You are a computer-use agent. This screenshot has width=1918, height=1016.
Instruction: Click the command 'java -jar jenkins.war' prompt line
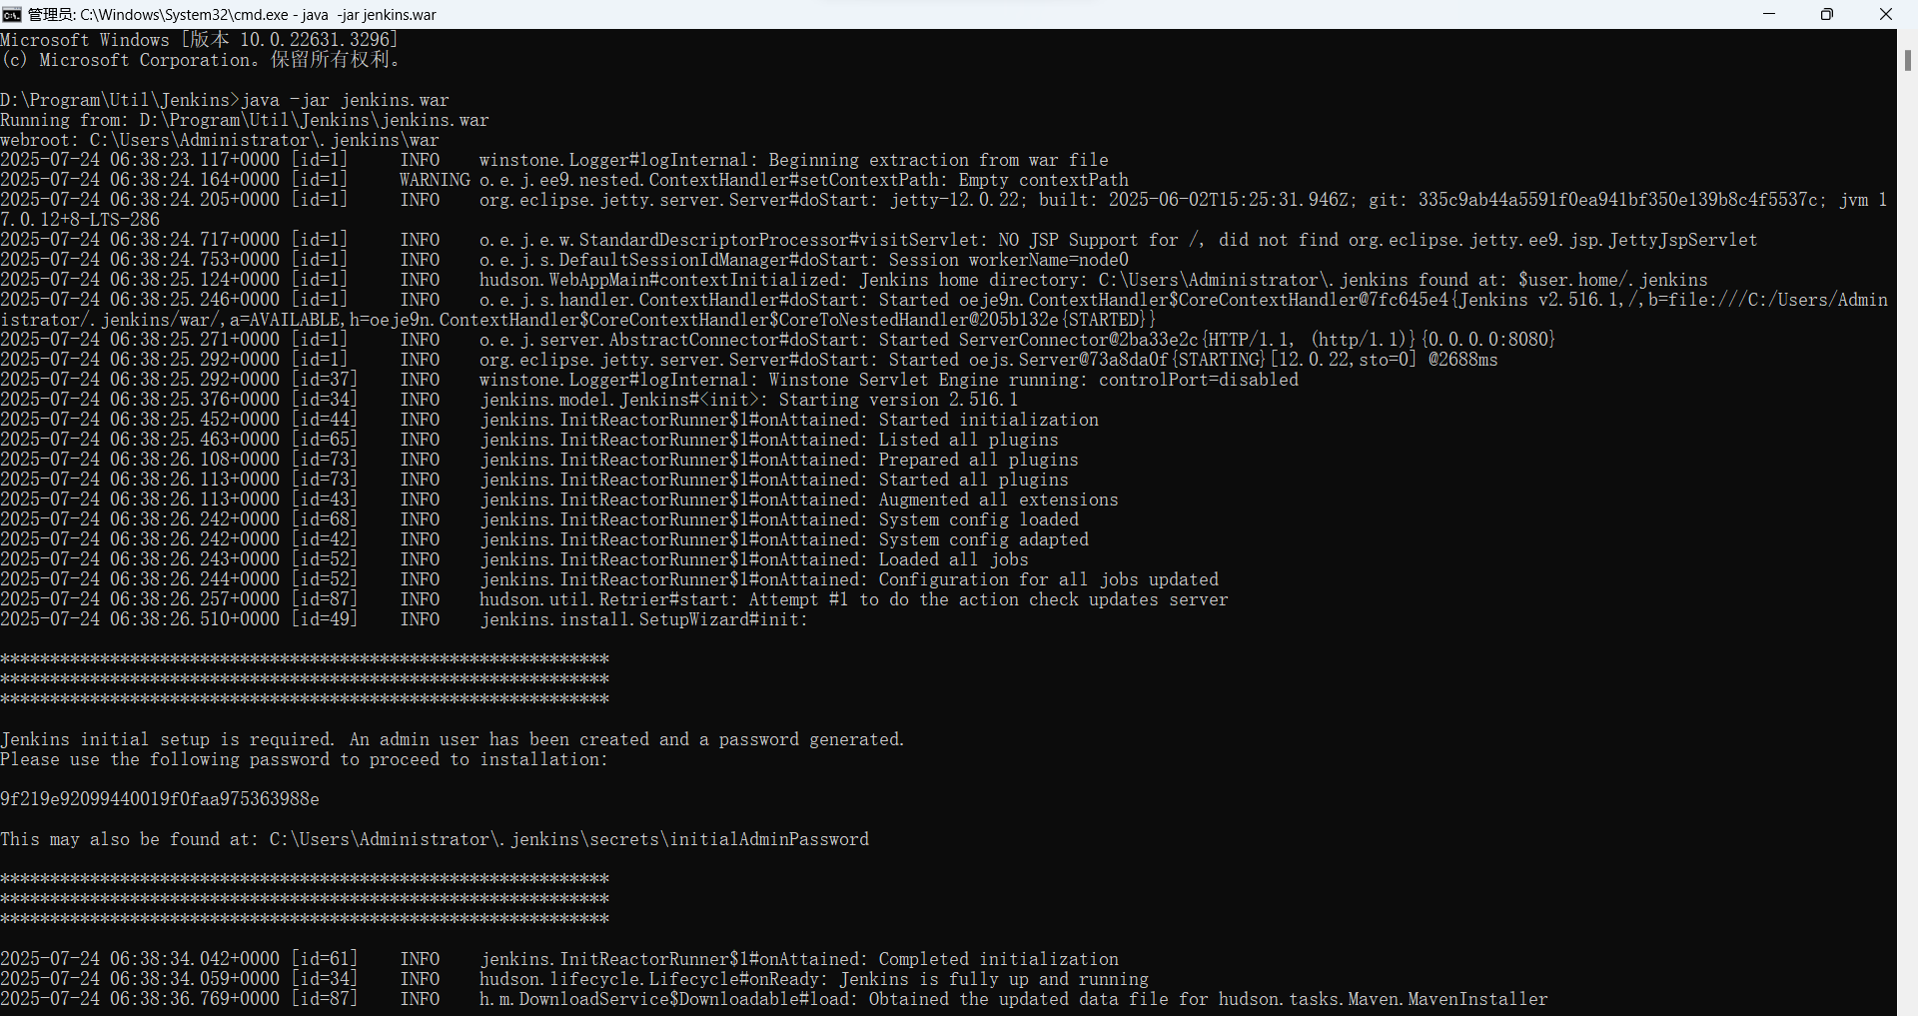click(x=225, y=100)
